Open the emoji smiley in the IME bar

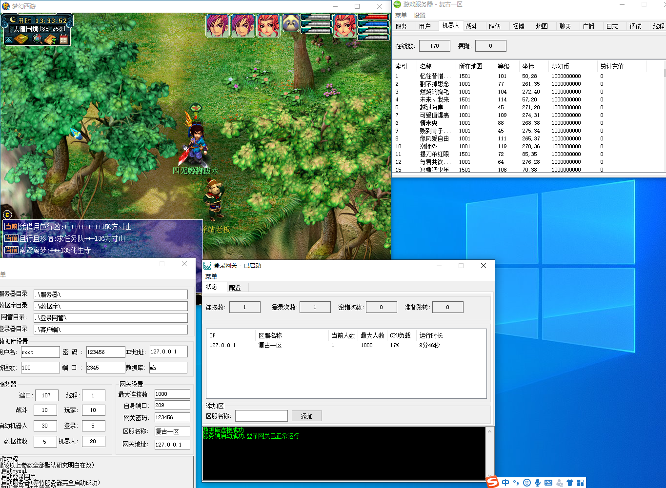[527, 483]
